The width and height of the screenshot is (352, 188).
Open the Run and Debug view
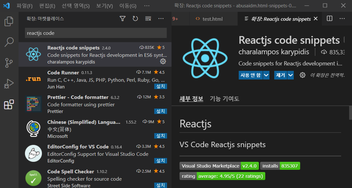[9, 84]
